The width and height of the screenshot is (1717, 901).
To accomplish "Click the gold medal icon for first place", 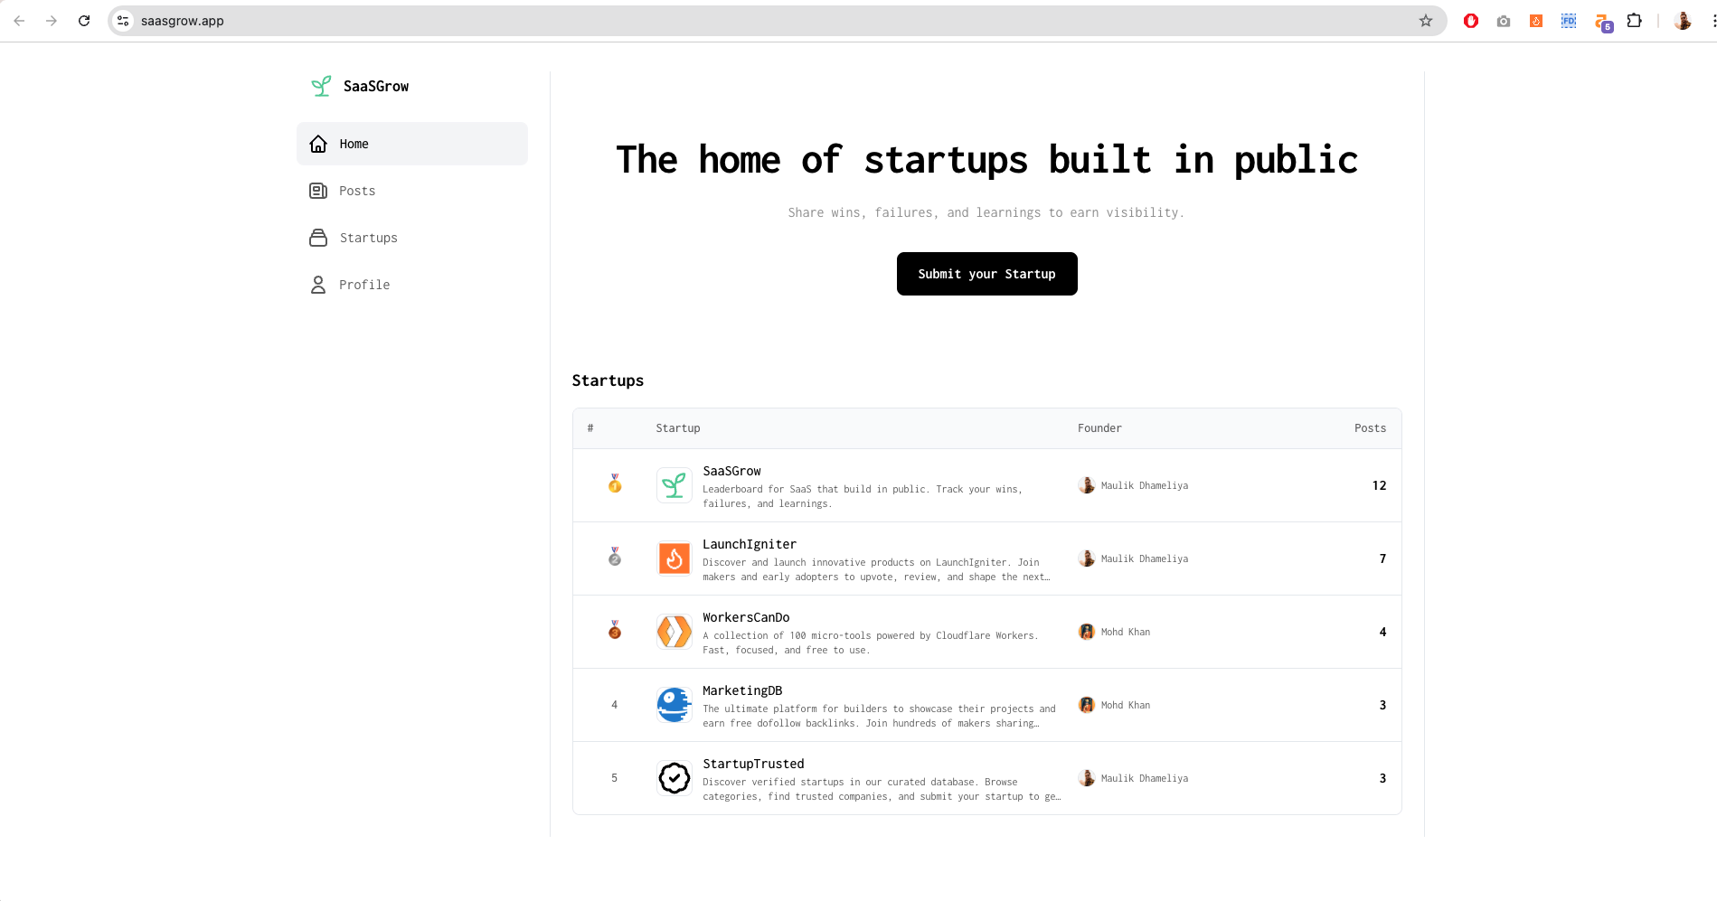I will tap(615, 484).
